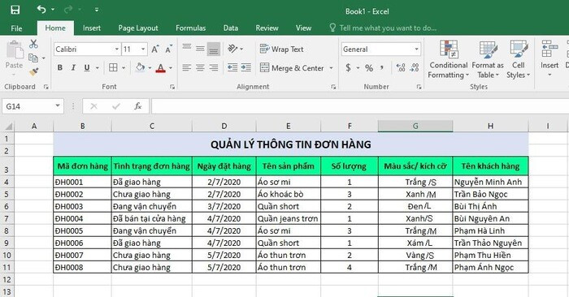Open Alignment settings dialog launcher

point(333,87)
